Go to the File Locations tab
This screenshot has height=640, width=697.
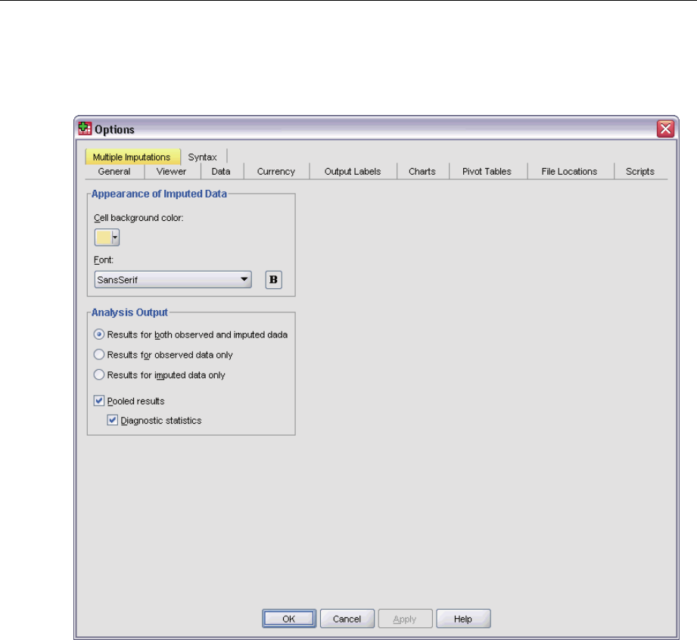point(569,172)
